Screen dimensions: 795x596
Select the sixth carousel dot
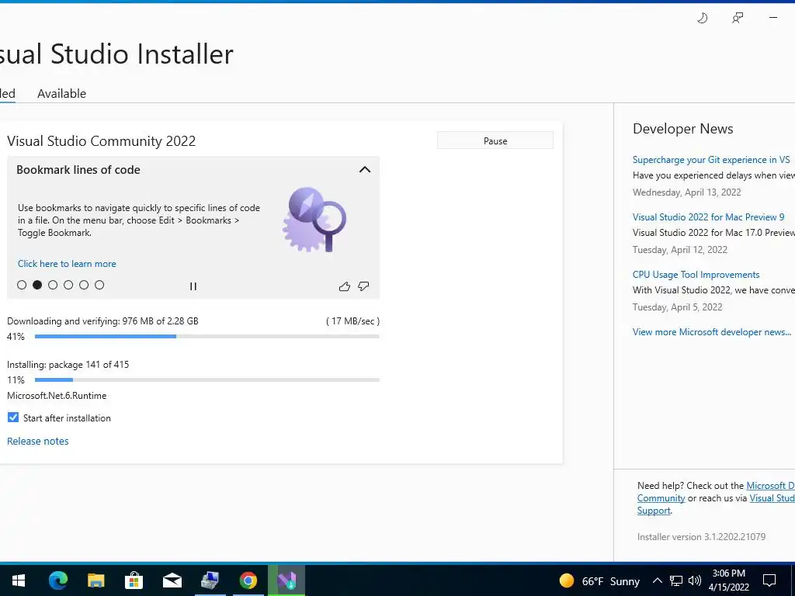tap(99, 285)
